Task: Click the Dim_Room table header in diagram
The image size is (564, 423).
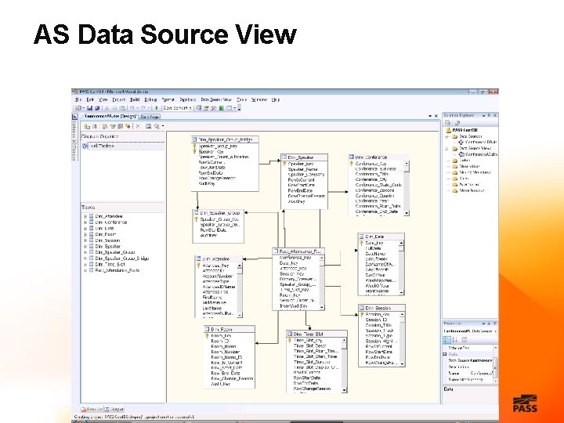Action: 230,329
